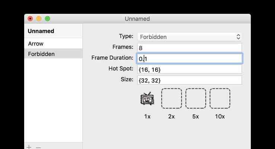Minimize the window with yellow button
The image size is (275, 149).
tap(39, 19)
